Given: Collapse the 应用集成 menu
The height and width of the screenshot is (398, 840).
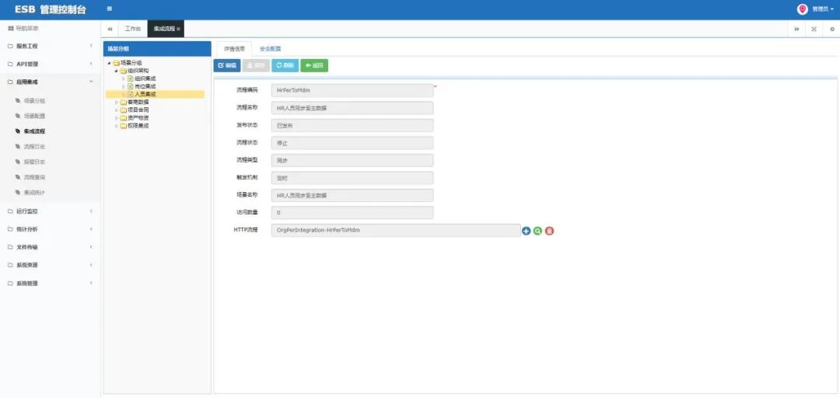Looking at the screenshot, I should pos(51,82).
